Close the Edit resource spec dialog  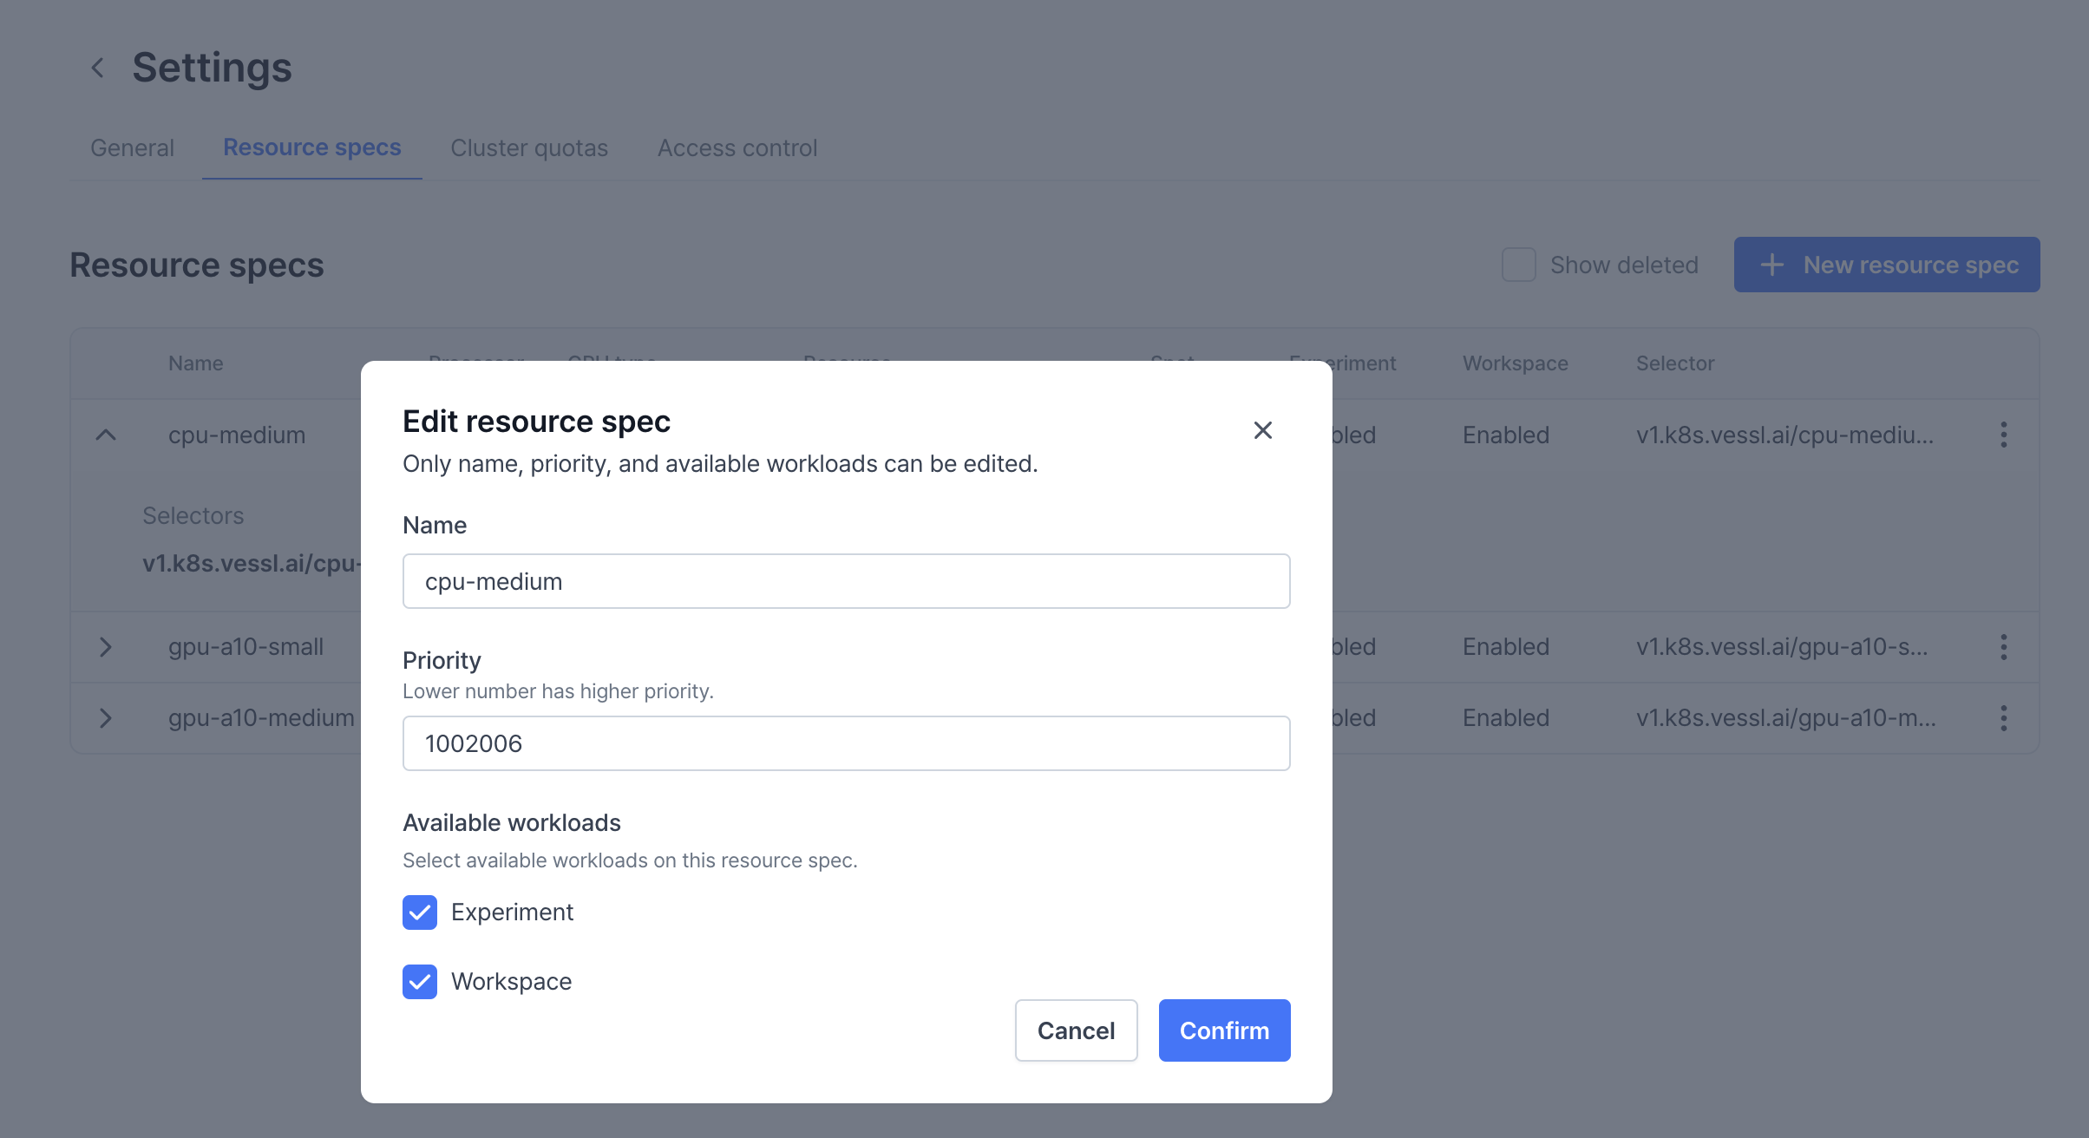[1262, 430]
